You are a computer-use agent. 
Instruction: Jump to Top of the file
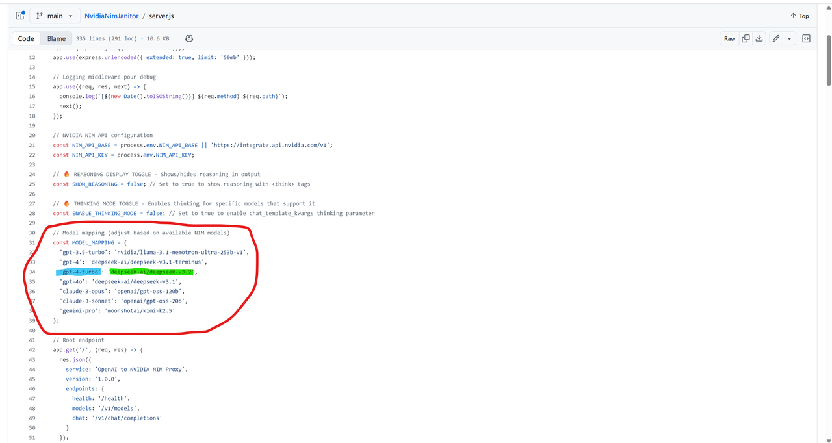coord(799,16)
